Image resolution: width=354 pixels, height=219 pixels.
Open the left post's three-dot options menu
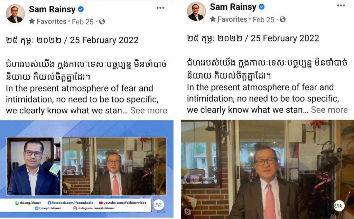(x=160, y=8)
